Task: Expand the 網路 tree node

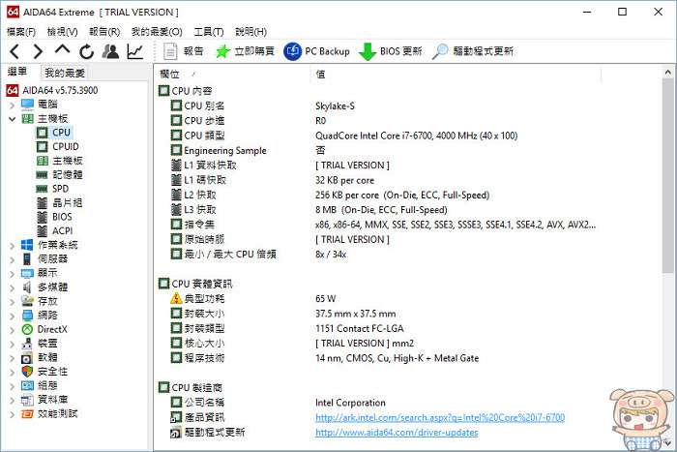Action: (x=12, y=316)
